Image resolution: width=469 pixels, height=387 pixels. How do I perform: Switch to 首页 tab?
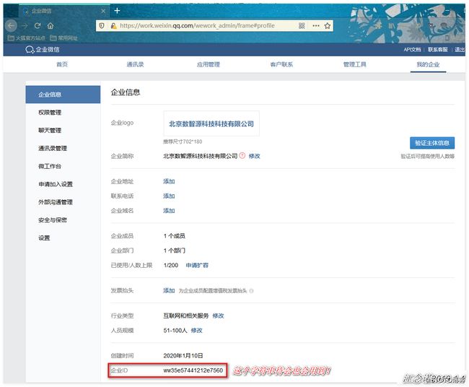pos(62,64)
